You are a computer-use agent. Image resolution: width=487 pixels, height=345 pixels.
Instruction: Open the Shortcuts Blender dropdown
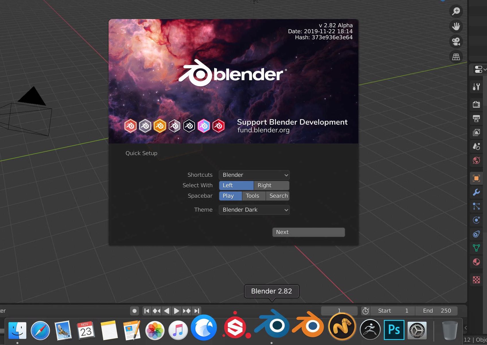click(254, 175)
